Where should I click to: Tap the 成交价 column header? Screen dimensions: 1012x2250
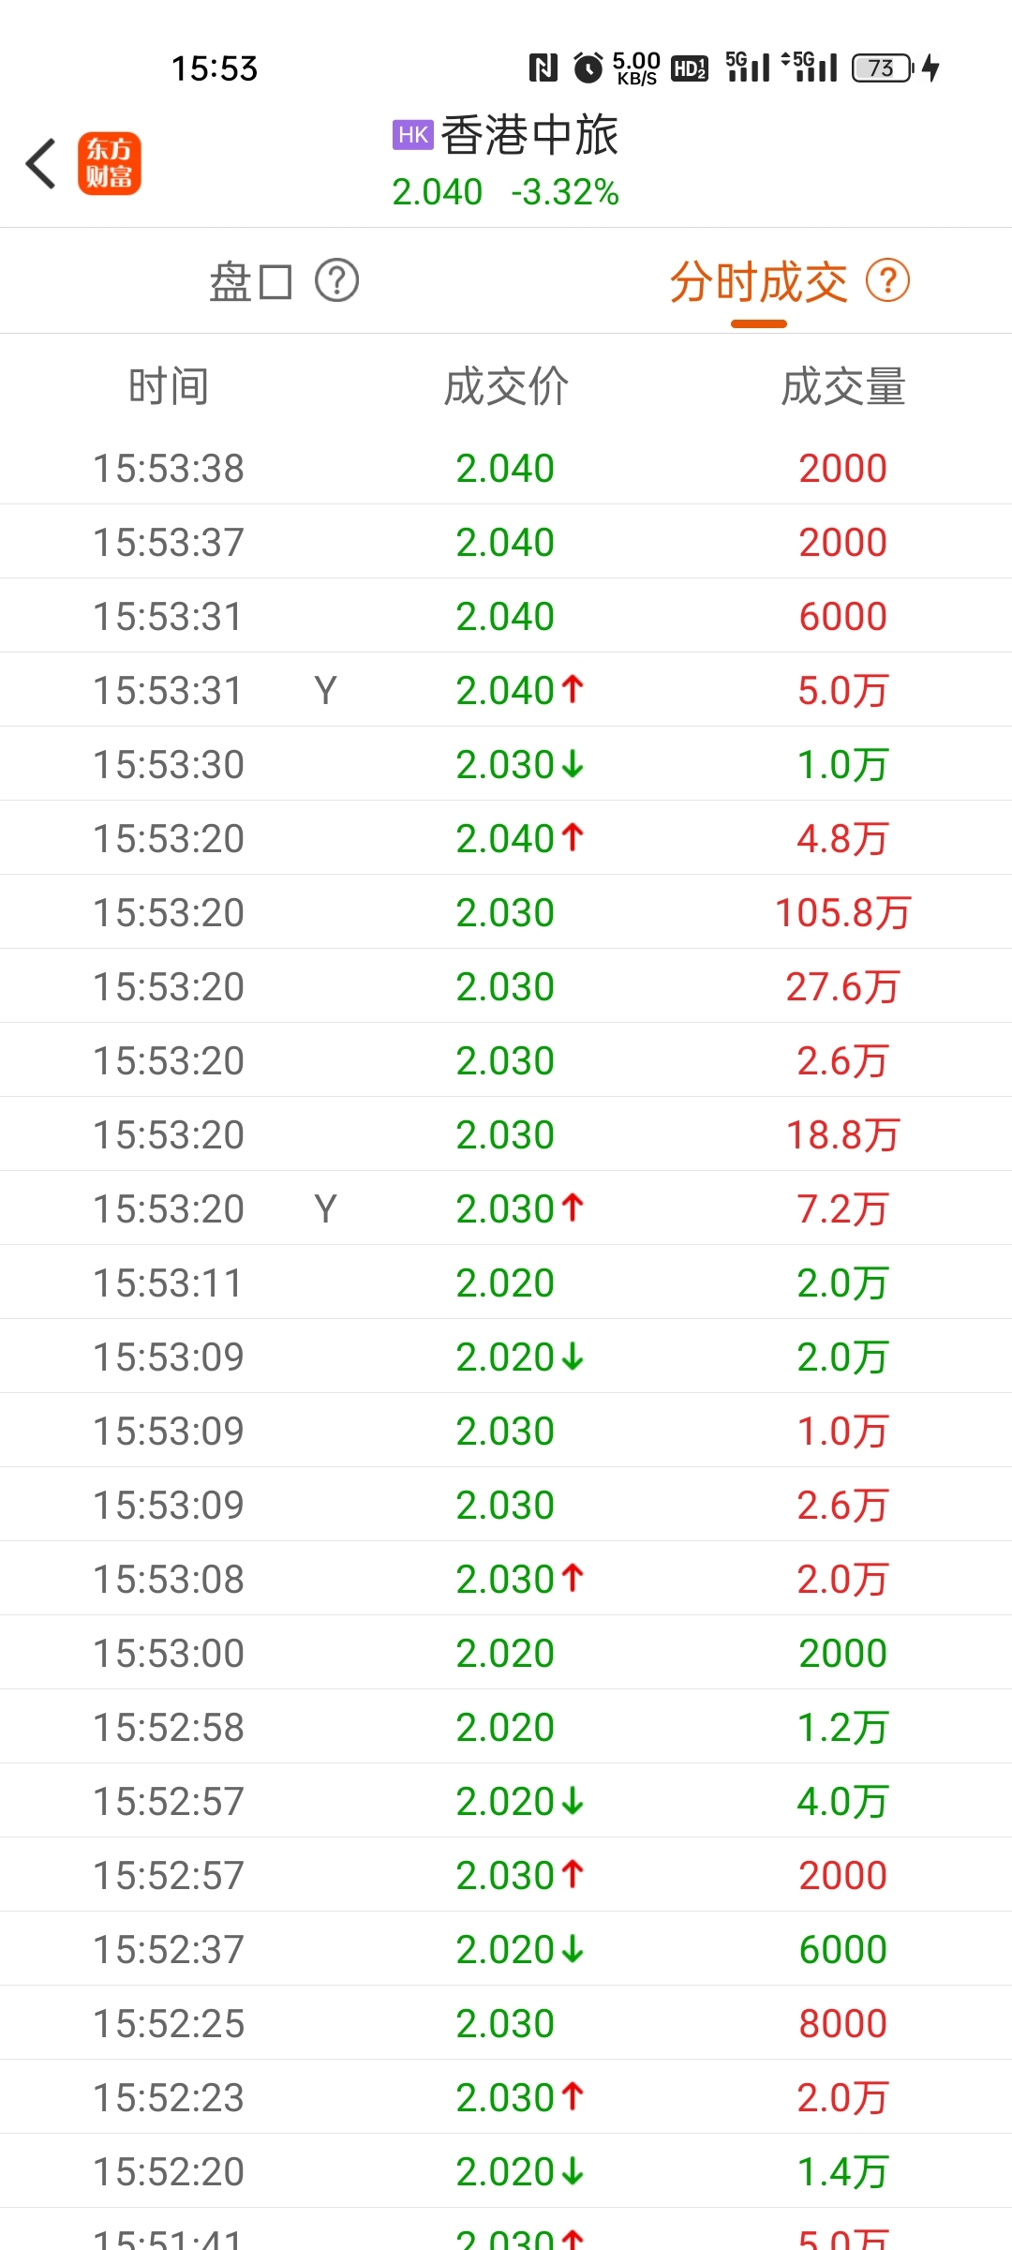click(506, 387)
